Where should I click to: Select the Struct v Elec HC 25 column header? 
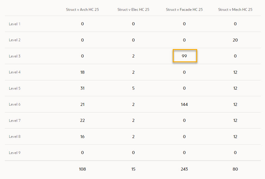click(133, 10)
